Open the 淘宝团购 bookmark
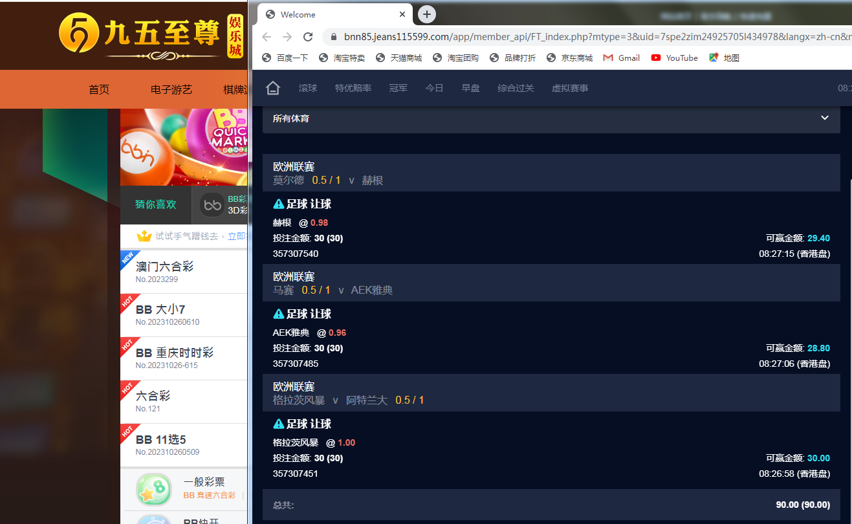Screen dimensions: 852x524 point(455,58)
